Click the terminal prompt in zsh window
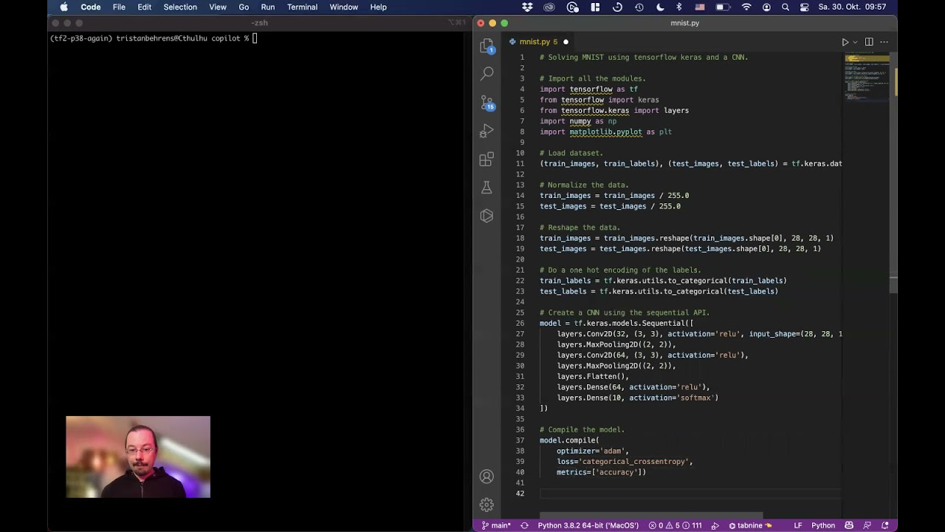The height and width of the screenshot is (532, 945). (154, 38)
